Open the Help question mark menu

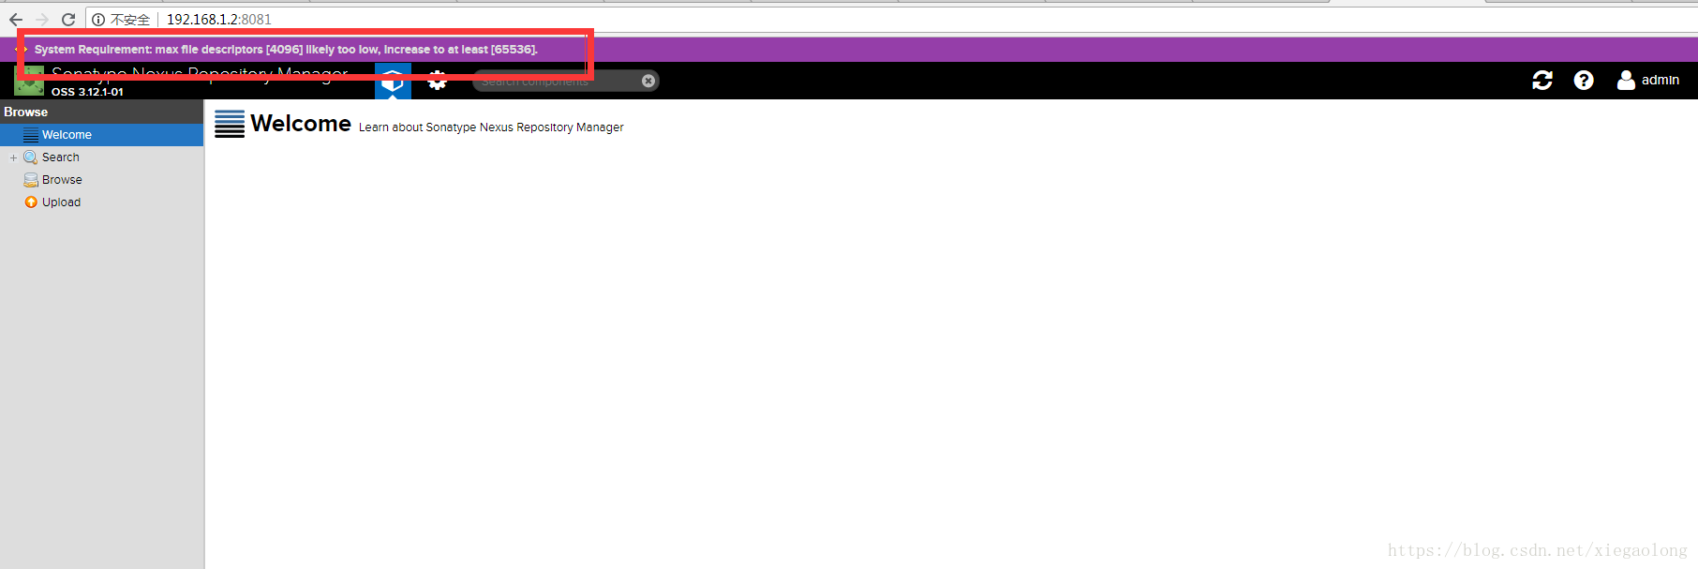click(1584, 81)
